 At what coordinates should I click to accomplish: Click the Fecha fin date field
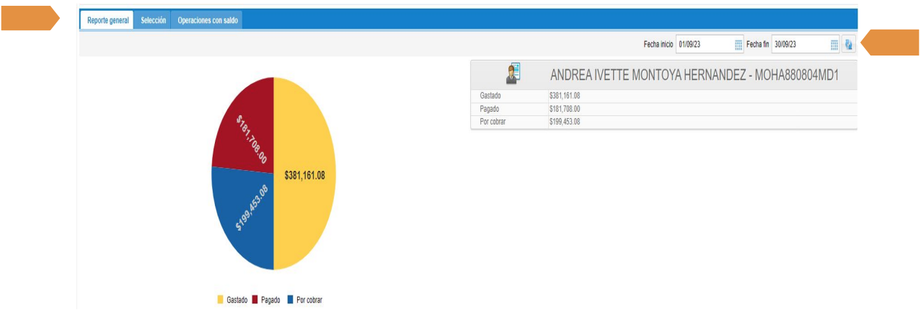[x=799, y=45]
